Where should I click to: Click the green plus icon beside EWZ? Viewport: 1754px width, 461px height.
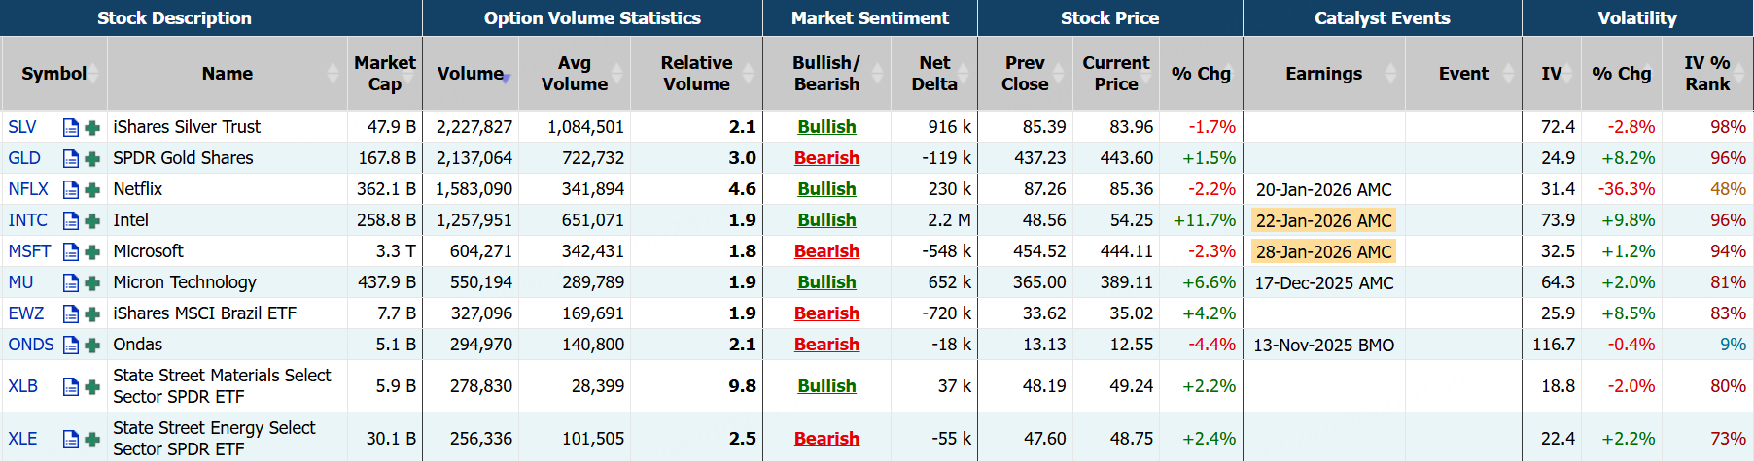point(92,313)
